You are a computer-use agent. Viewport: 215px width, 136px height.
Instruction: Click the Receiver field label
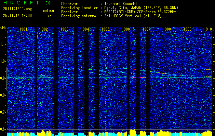(69, 12)
